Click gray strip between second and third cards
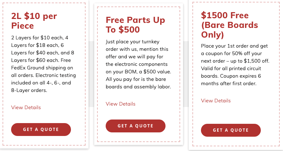283x151 pixels. tap(186, 74)
